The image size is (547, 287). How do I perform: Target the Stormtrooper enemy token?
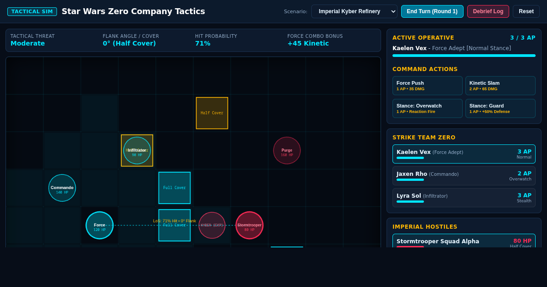(249, 225)
